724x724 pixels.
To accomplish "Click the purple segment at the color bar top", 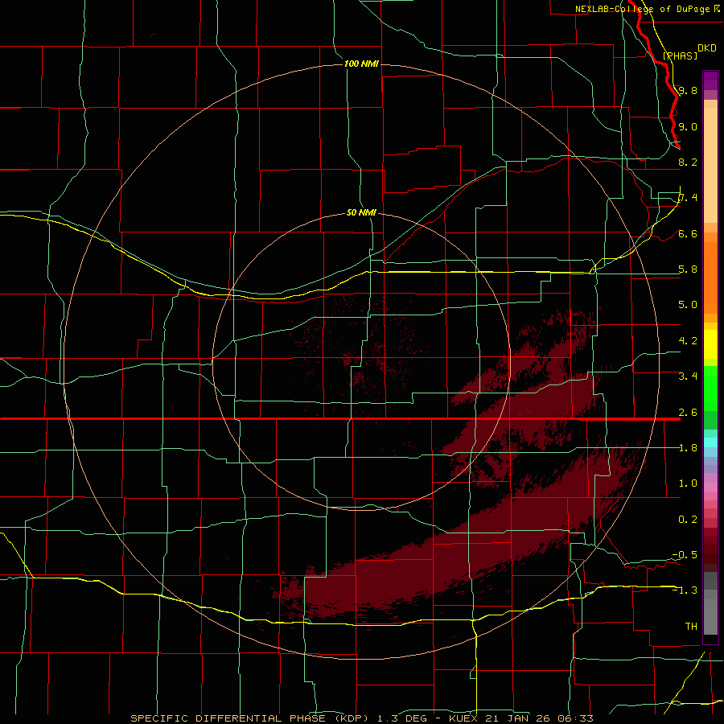I will [x=710, y=81].
